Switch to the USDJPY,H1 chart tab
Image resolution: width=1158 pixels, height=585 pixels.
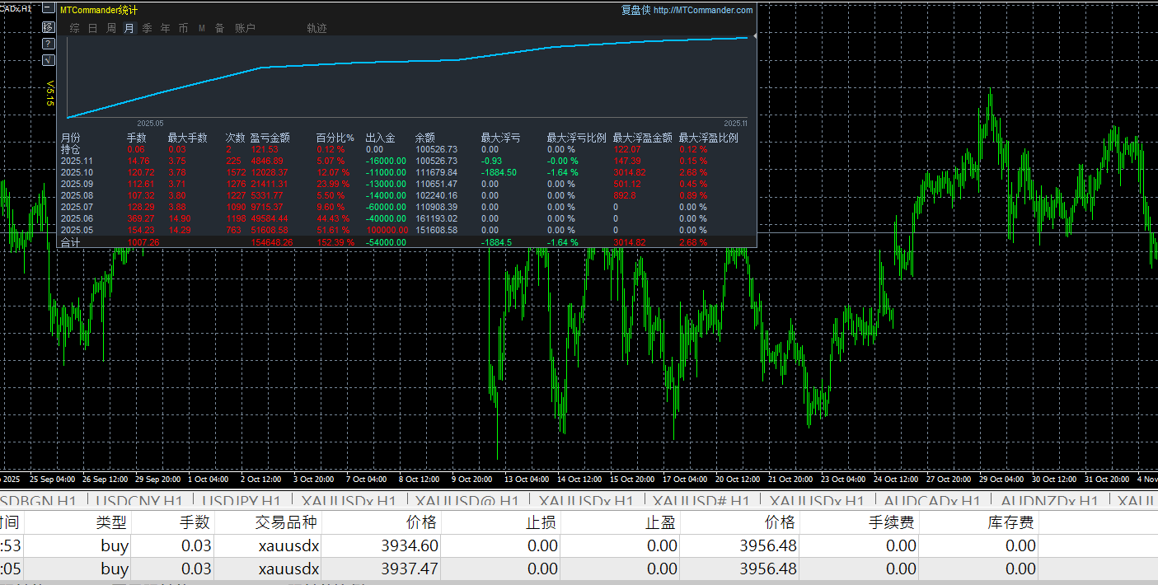[x=241, y=501]
